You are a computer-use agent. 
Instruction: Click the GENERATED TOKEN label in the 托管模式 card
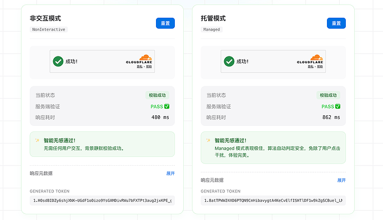(x=220, y=191)
